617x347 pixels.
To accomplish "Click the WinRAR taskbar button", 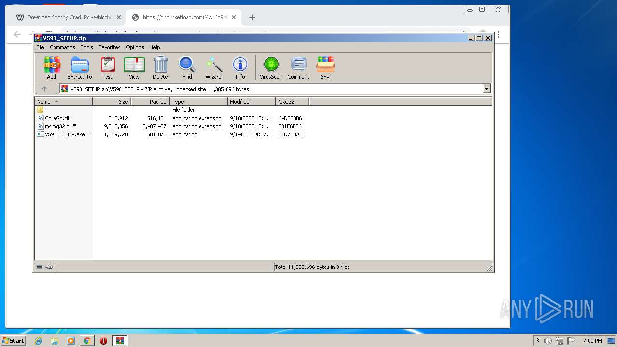I will coord(120,341).
